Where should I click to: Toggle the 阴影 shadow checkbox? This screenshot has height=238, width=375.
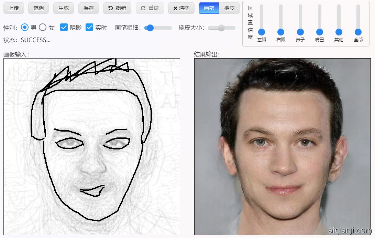pos(64,28)
